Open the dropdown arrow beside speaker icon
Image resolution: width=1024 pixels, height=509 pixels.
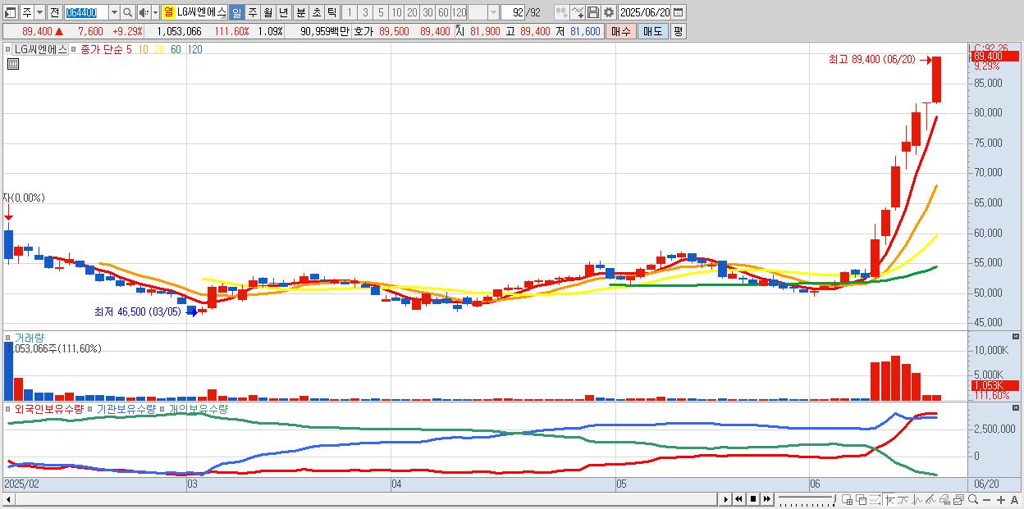point(155,12)
